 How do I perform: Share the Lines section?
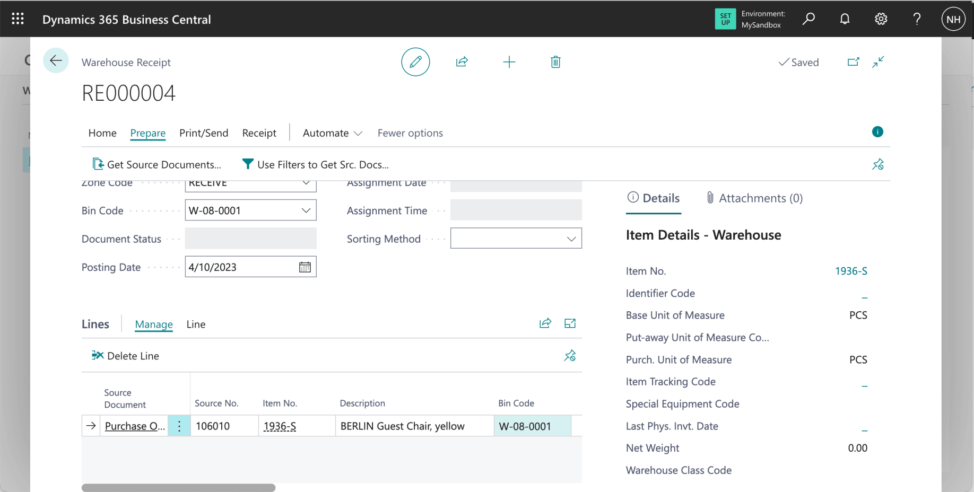point(545,323)
